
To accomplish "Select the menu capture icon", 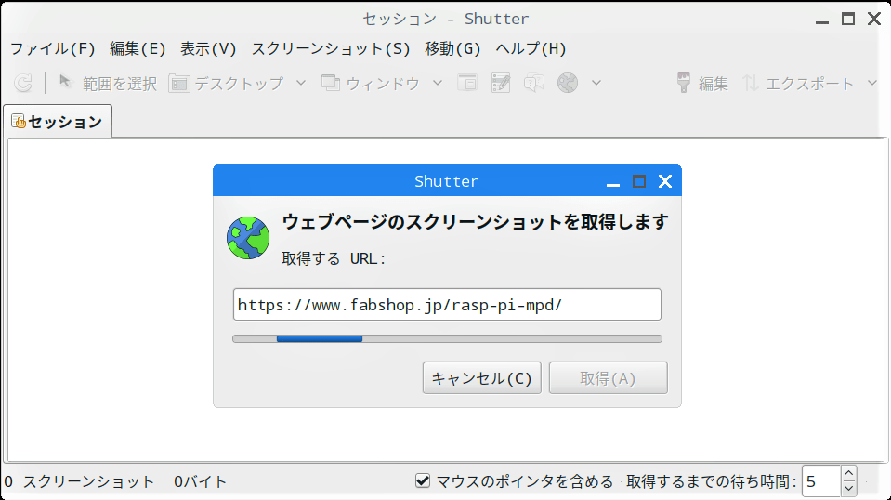I will [501, 83].
